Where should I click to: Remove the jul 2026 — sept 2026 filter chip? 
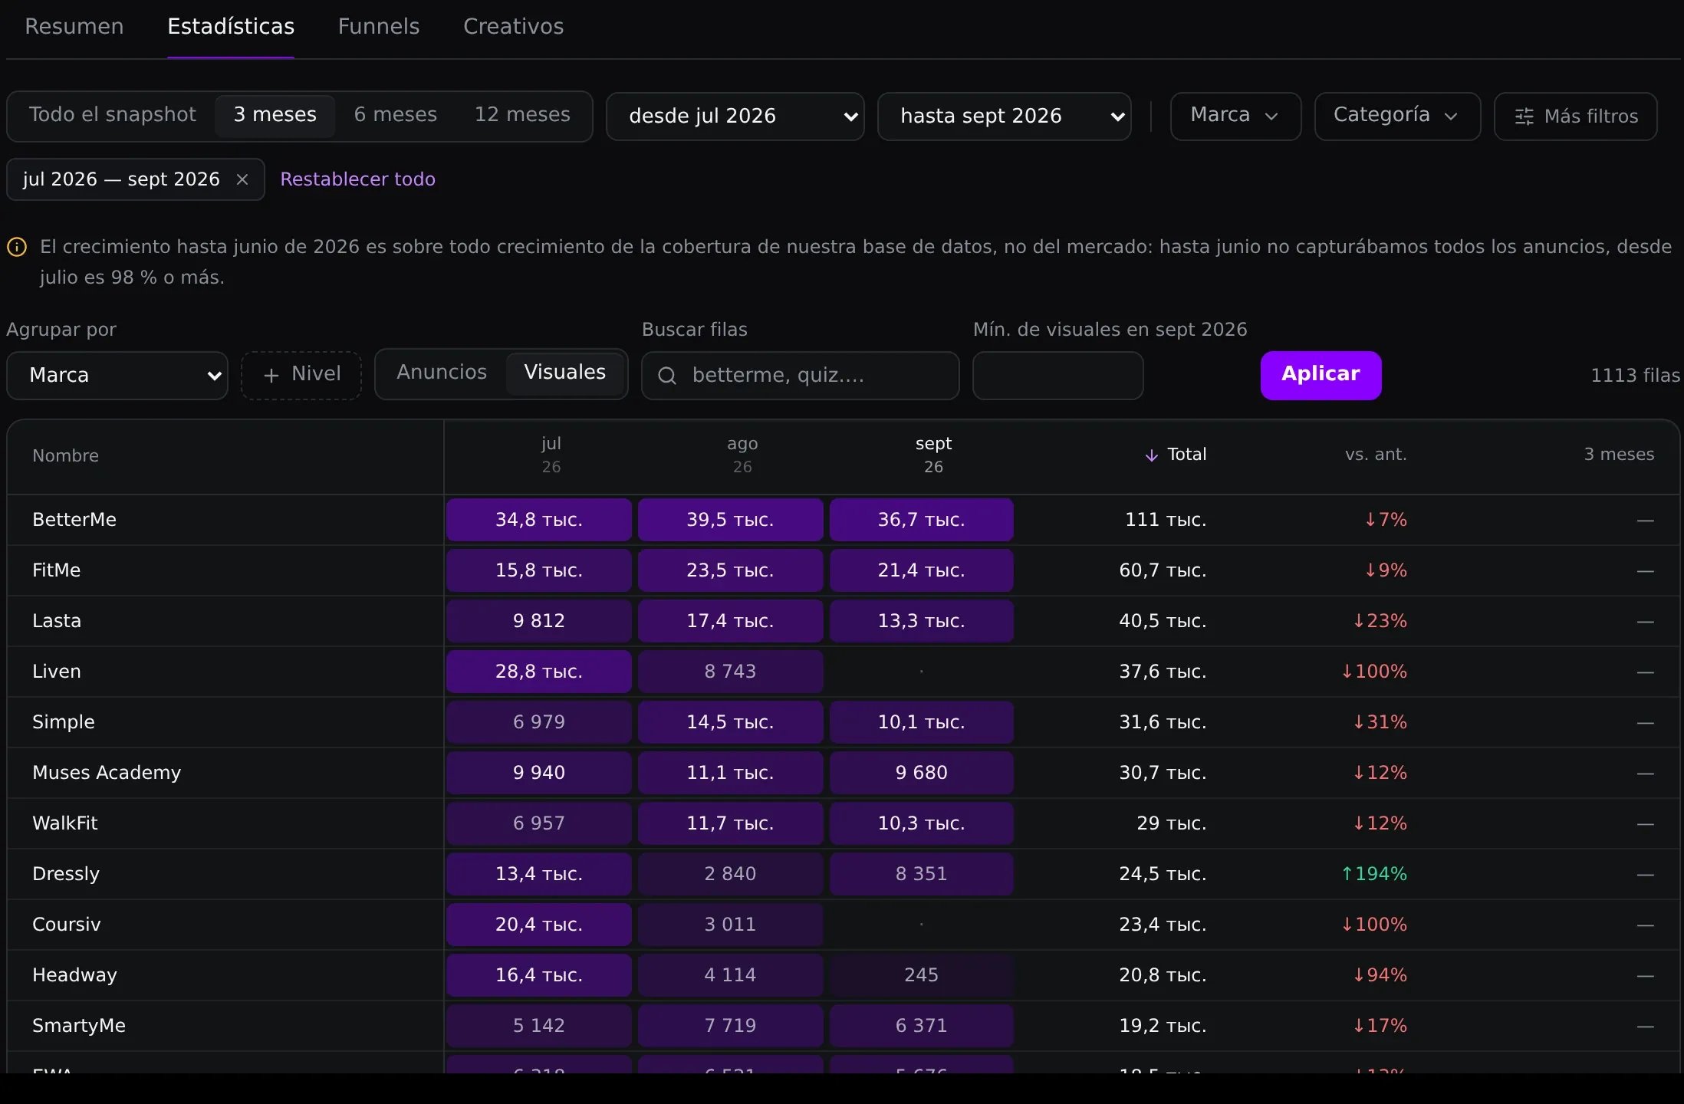242,179
